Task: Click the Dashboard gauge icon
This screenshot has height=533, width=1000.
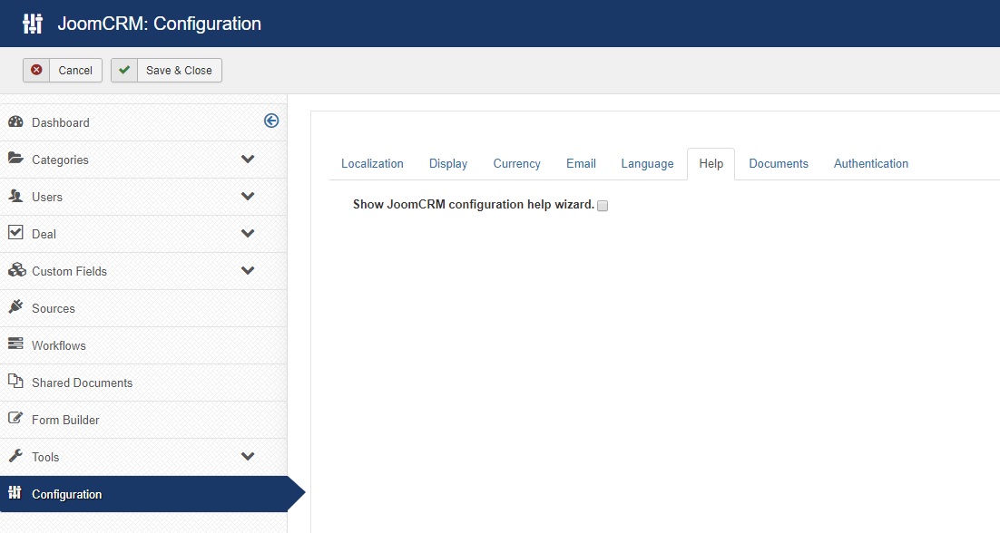Action: click(x=16, y=121)
